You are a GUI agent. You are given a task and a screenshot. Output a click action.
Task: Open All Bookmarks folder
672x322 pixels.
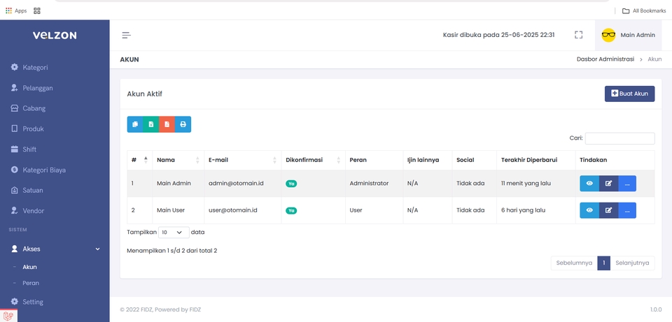pyautogui.click(x=644, y=10)
